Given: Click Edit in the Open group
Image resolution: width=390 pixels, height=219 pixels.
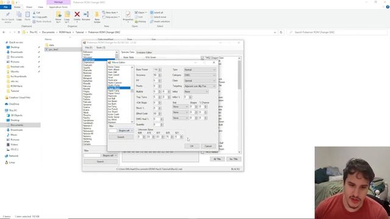Looking at the screenshot, I should click(x=139, y=17).
